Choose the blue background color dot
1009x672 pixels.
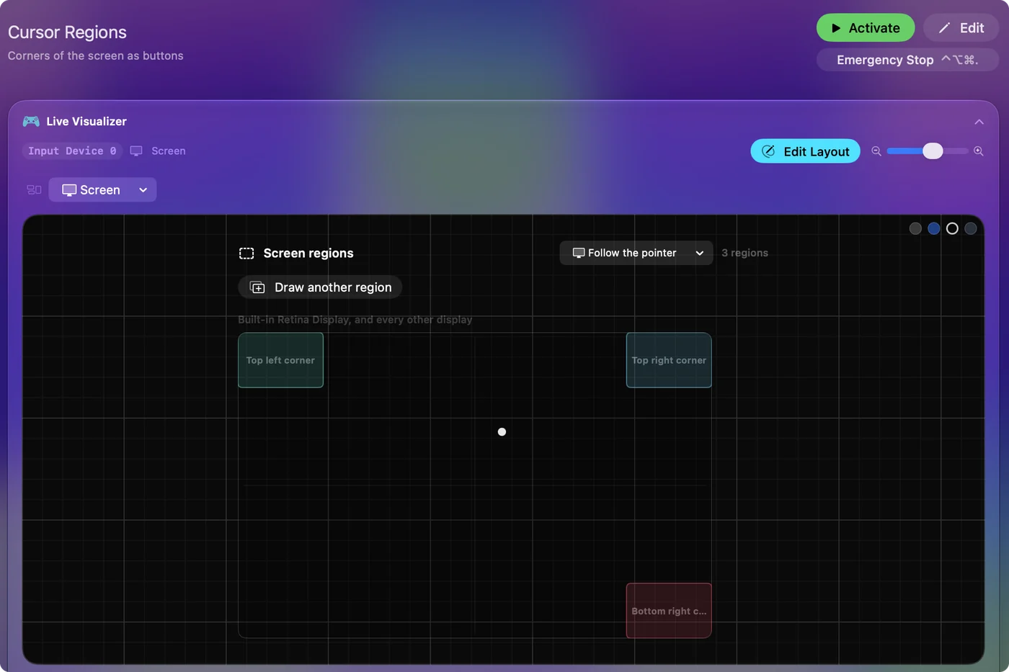(934, 228)
